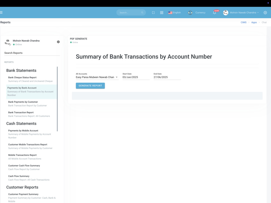Click sidebar name Mohsin Nawab Chandna
The image size is (271, 203).
(26, 41)
